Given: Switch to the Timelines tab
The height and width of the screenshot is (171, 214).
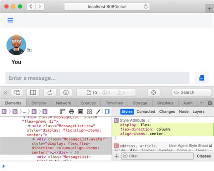Looking at the screenshot, I should pyautogui.click(x=114, y=103).
